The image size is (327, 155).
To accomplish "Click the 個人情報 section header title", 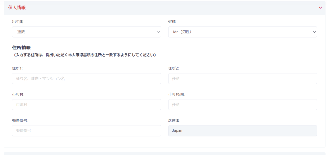I will pos(17,8).
